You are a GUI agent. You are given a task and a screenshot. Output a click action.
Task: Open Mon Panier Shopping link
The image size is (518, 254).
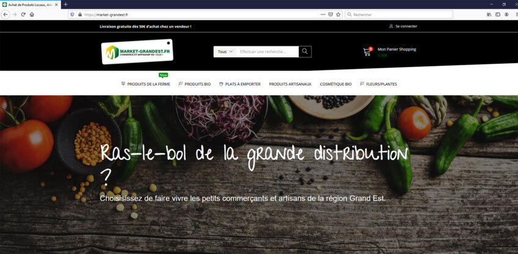[x=396, y=49]
